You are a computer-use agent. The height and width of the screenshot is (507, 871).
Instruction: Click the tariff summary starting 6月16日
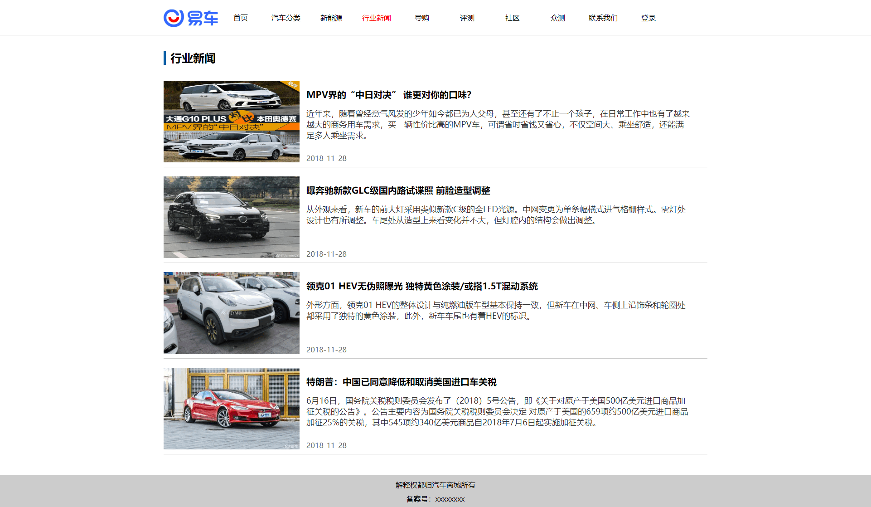pos(497,412)
